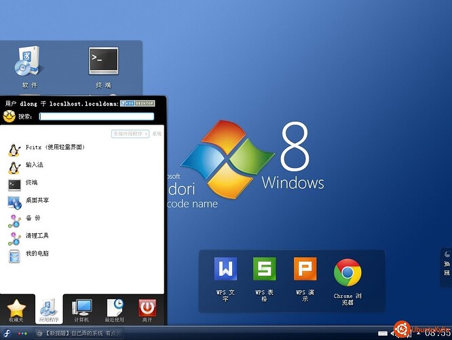
Task: Click the right-edge desktop toolbox handle
Action: point(447,267)
